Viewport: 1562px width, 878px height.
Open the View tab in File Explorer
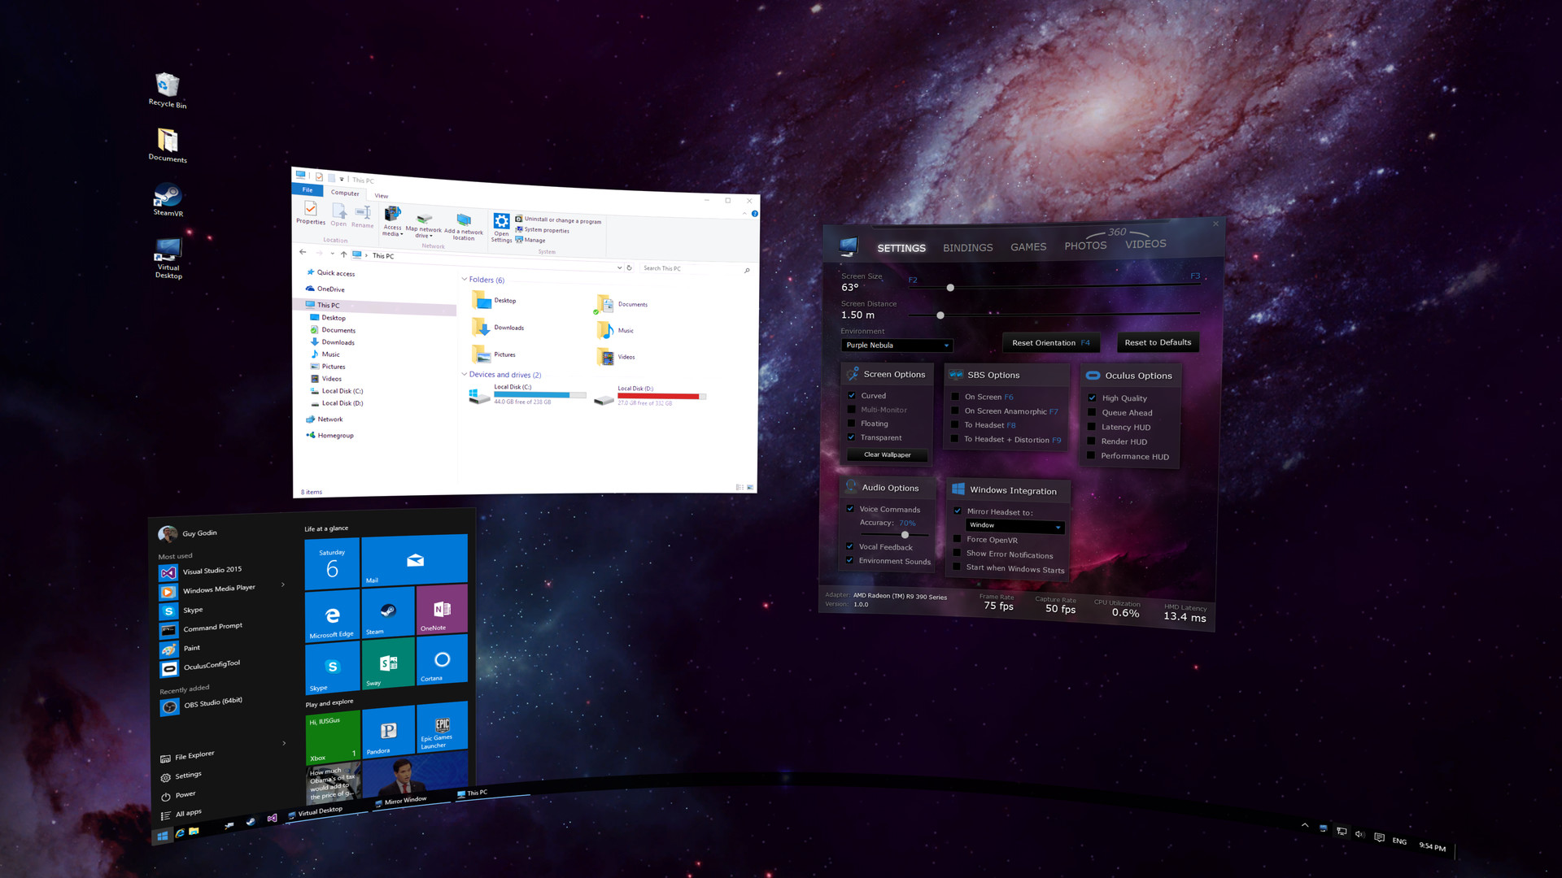[x=381, y=195]
